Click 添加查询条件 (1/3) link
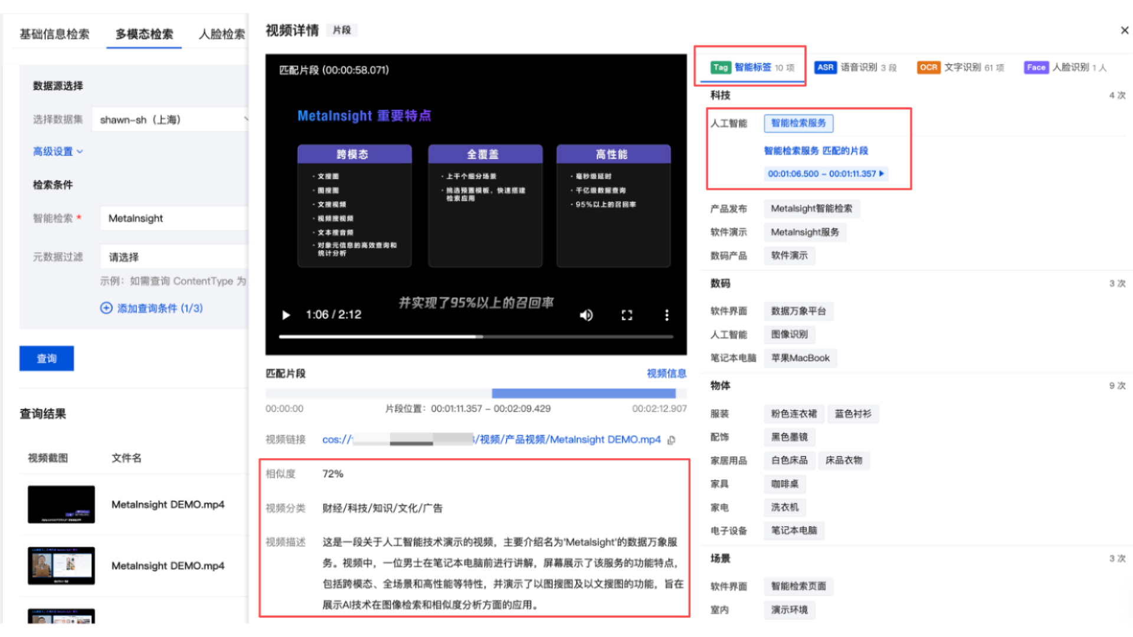The width and height of the screenshot is (1133, 637). coord(159,308)
